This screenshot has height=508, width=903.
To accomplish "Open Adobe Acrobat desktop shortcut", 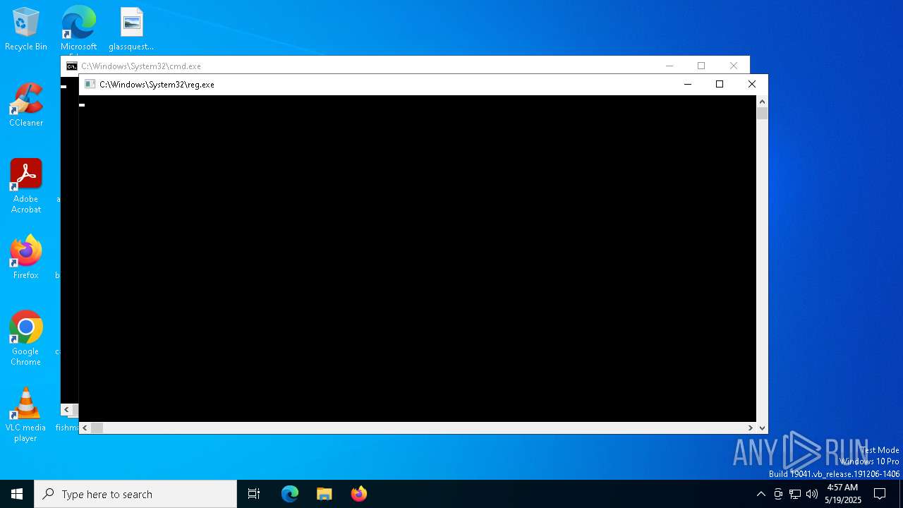I will point(26,186).
